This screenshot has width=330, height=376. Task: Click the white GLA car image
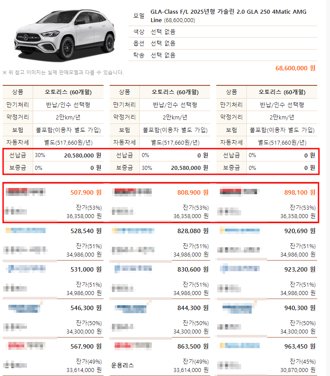point(65,35)
